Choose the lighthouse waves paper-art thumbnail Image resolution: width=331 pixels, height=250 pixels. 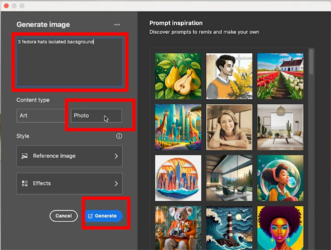coord(229,228)
